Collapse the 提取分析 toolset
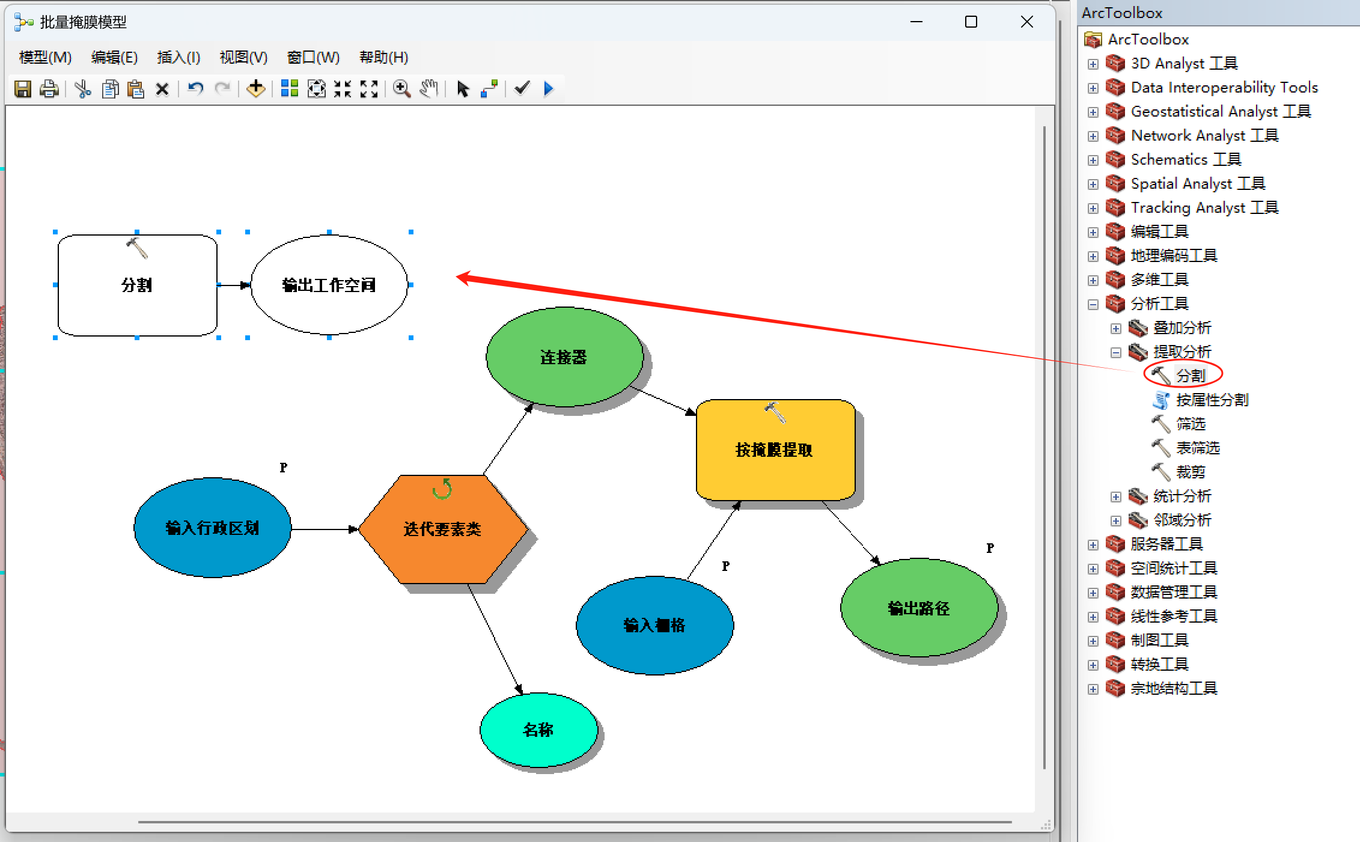The image size is (1360, 842). (1116, 352)
